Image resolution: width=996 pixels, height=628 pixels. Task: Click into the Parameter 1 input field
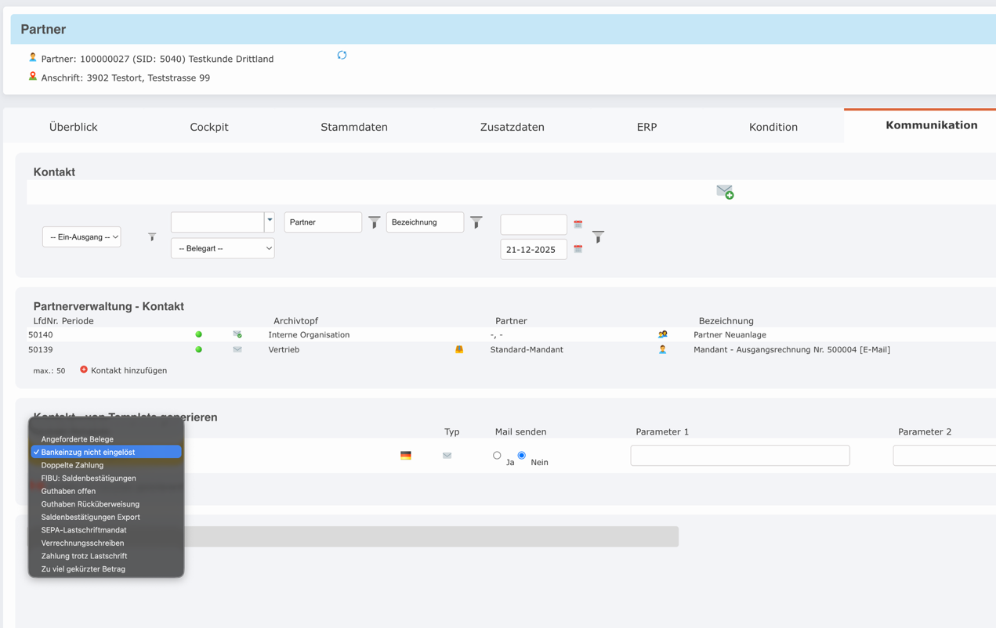pos(740,456)
